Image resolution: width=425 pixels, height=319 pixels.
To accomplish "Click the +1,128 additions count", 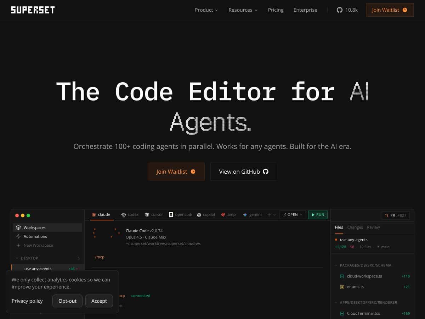I will point(340,247).
